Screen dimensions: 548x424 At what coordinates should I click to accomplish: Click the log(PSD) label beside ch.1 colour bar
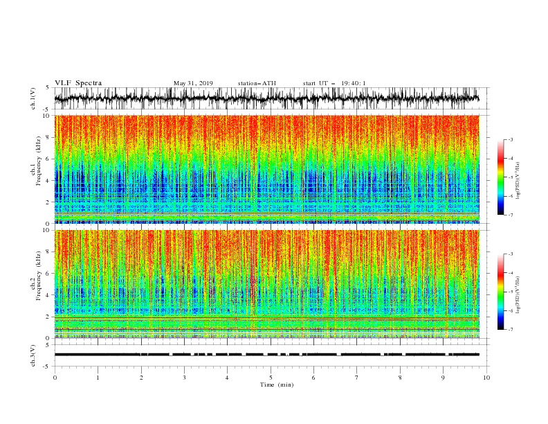coord(518,181)
